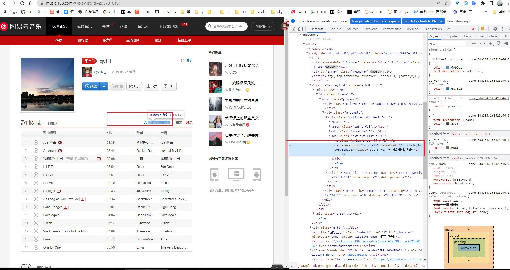Focus the music search input field
510x270 pixels.
click(227, 26)
